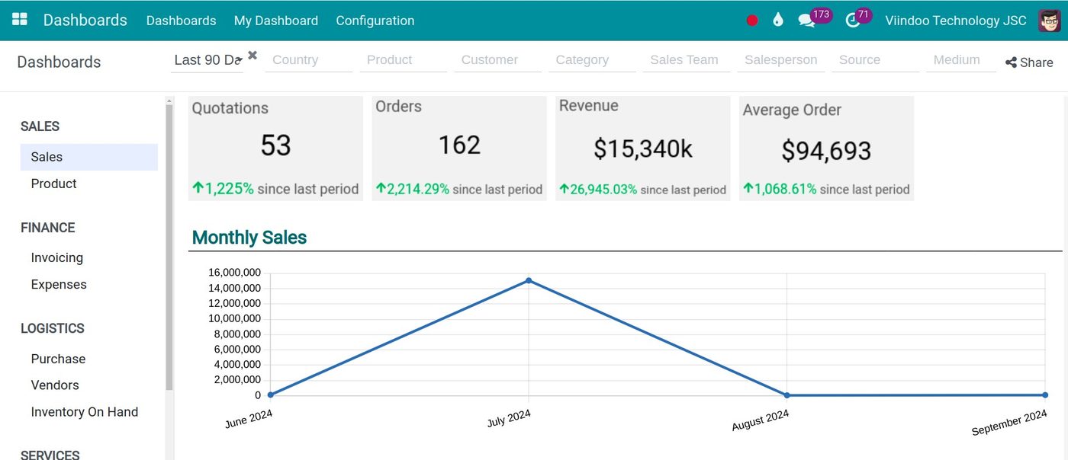
Task: Clear the Last 90 Days filter
Action: point(253,55)
